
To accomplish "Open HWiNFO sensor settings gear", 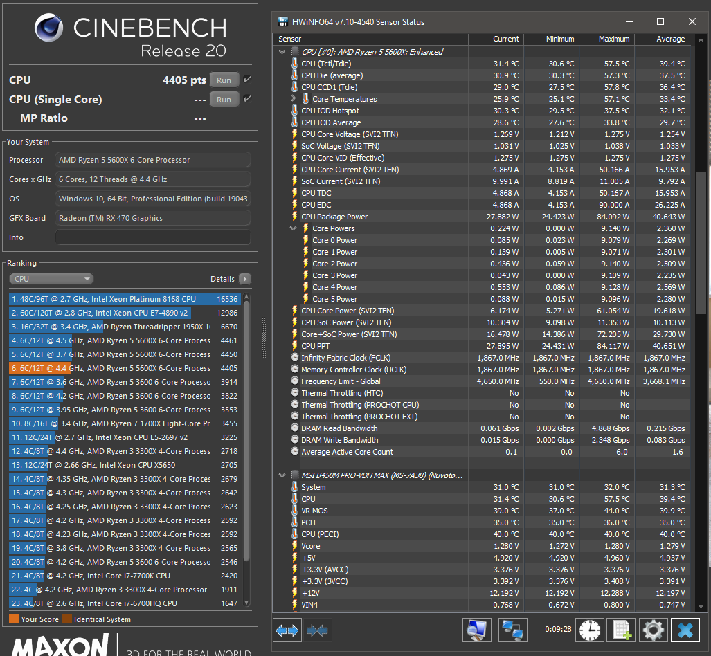I will point(653,630).
